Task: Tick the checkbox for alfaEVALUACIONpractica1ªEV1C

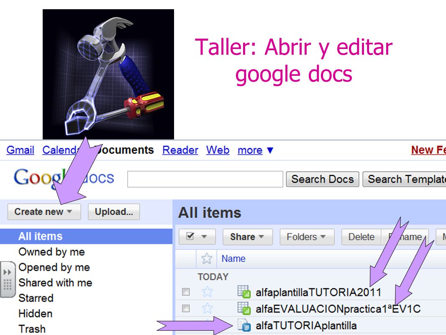Action: point(186,308)
